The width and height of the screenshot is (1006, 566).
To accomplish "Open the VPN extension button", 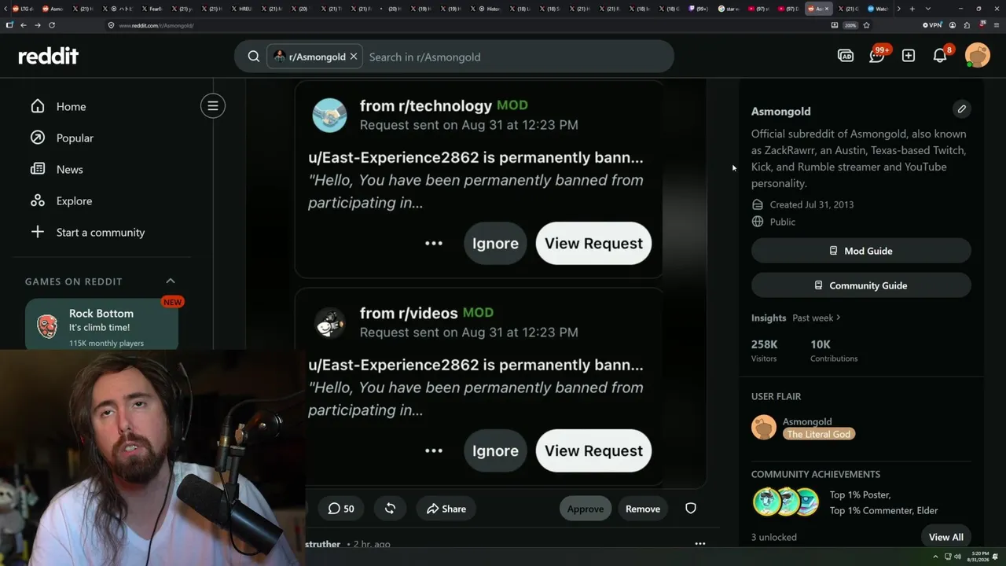I will 932,25.
